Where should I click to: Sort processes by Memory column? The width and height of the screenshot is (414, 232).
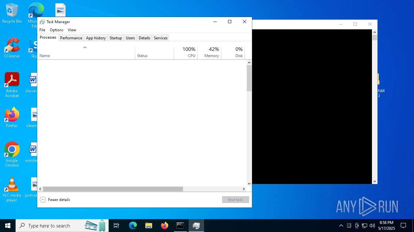[209, 53]
